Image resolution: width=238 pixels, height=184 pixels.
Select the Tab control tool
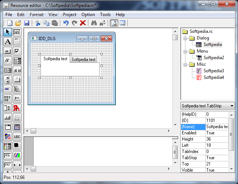17,80
